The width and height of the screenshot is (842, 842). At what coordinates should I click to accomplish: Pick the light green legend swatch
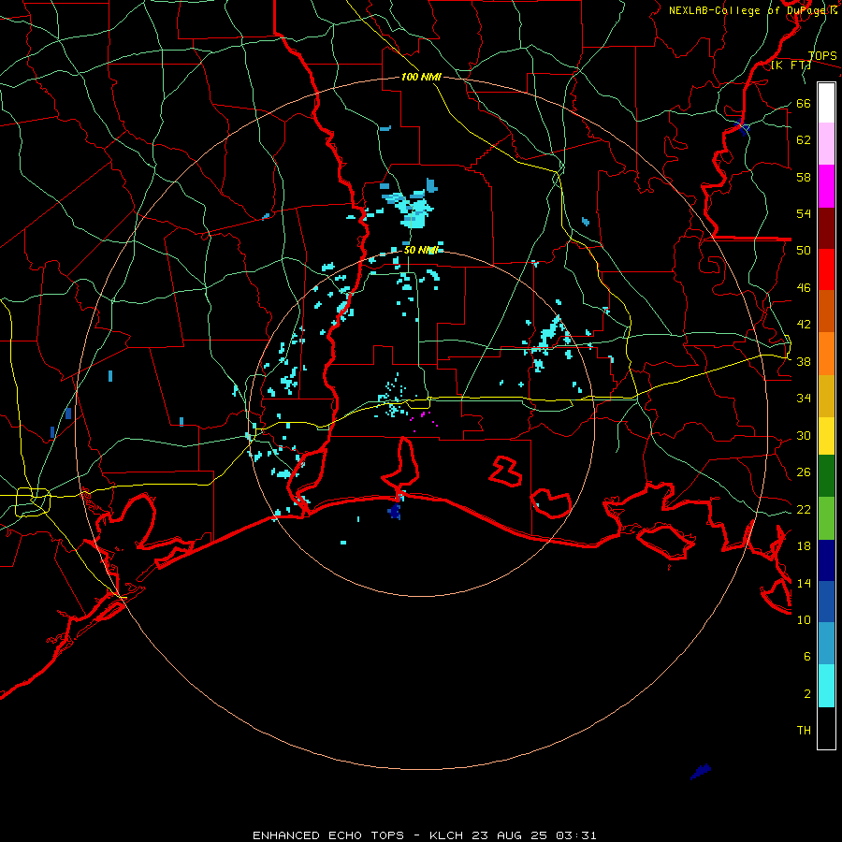click(x=826, y=518)
